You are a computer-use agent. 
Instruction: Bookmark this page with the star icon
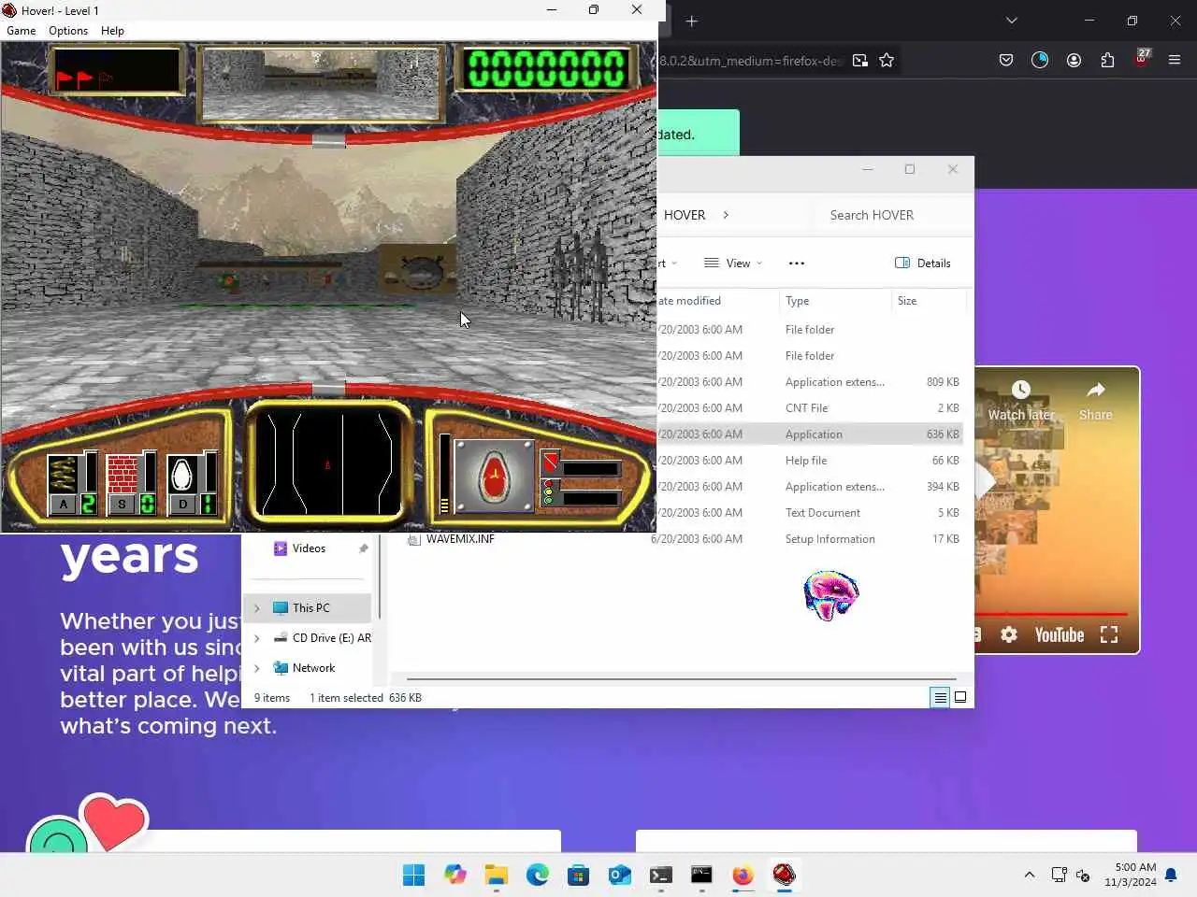(887, 61)
